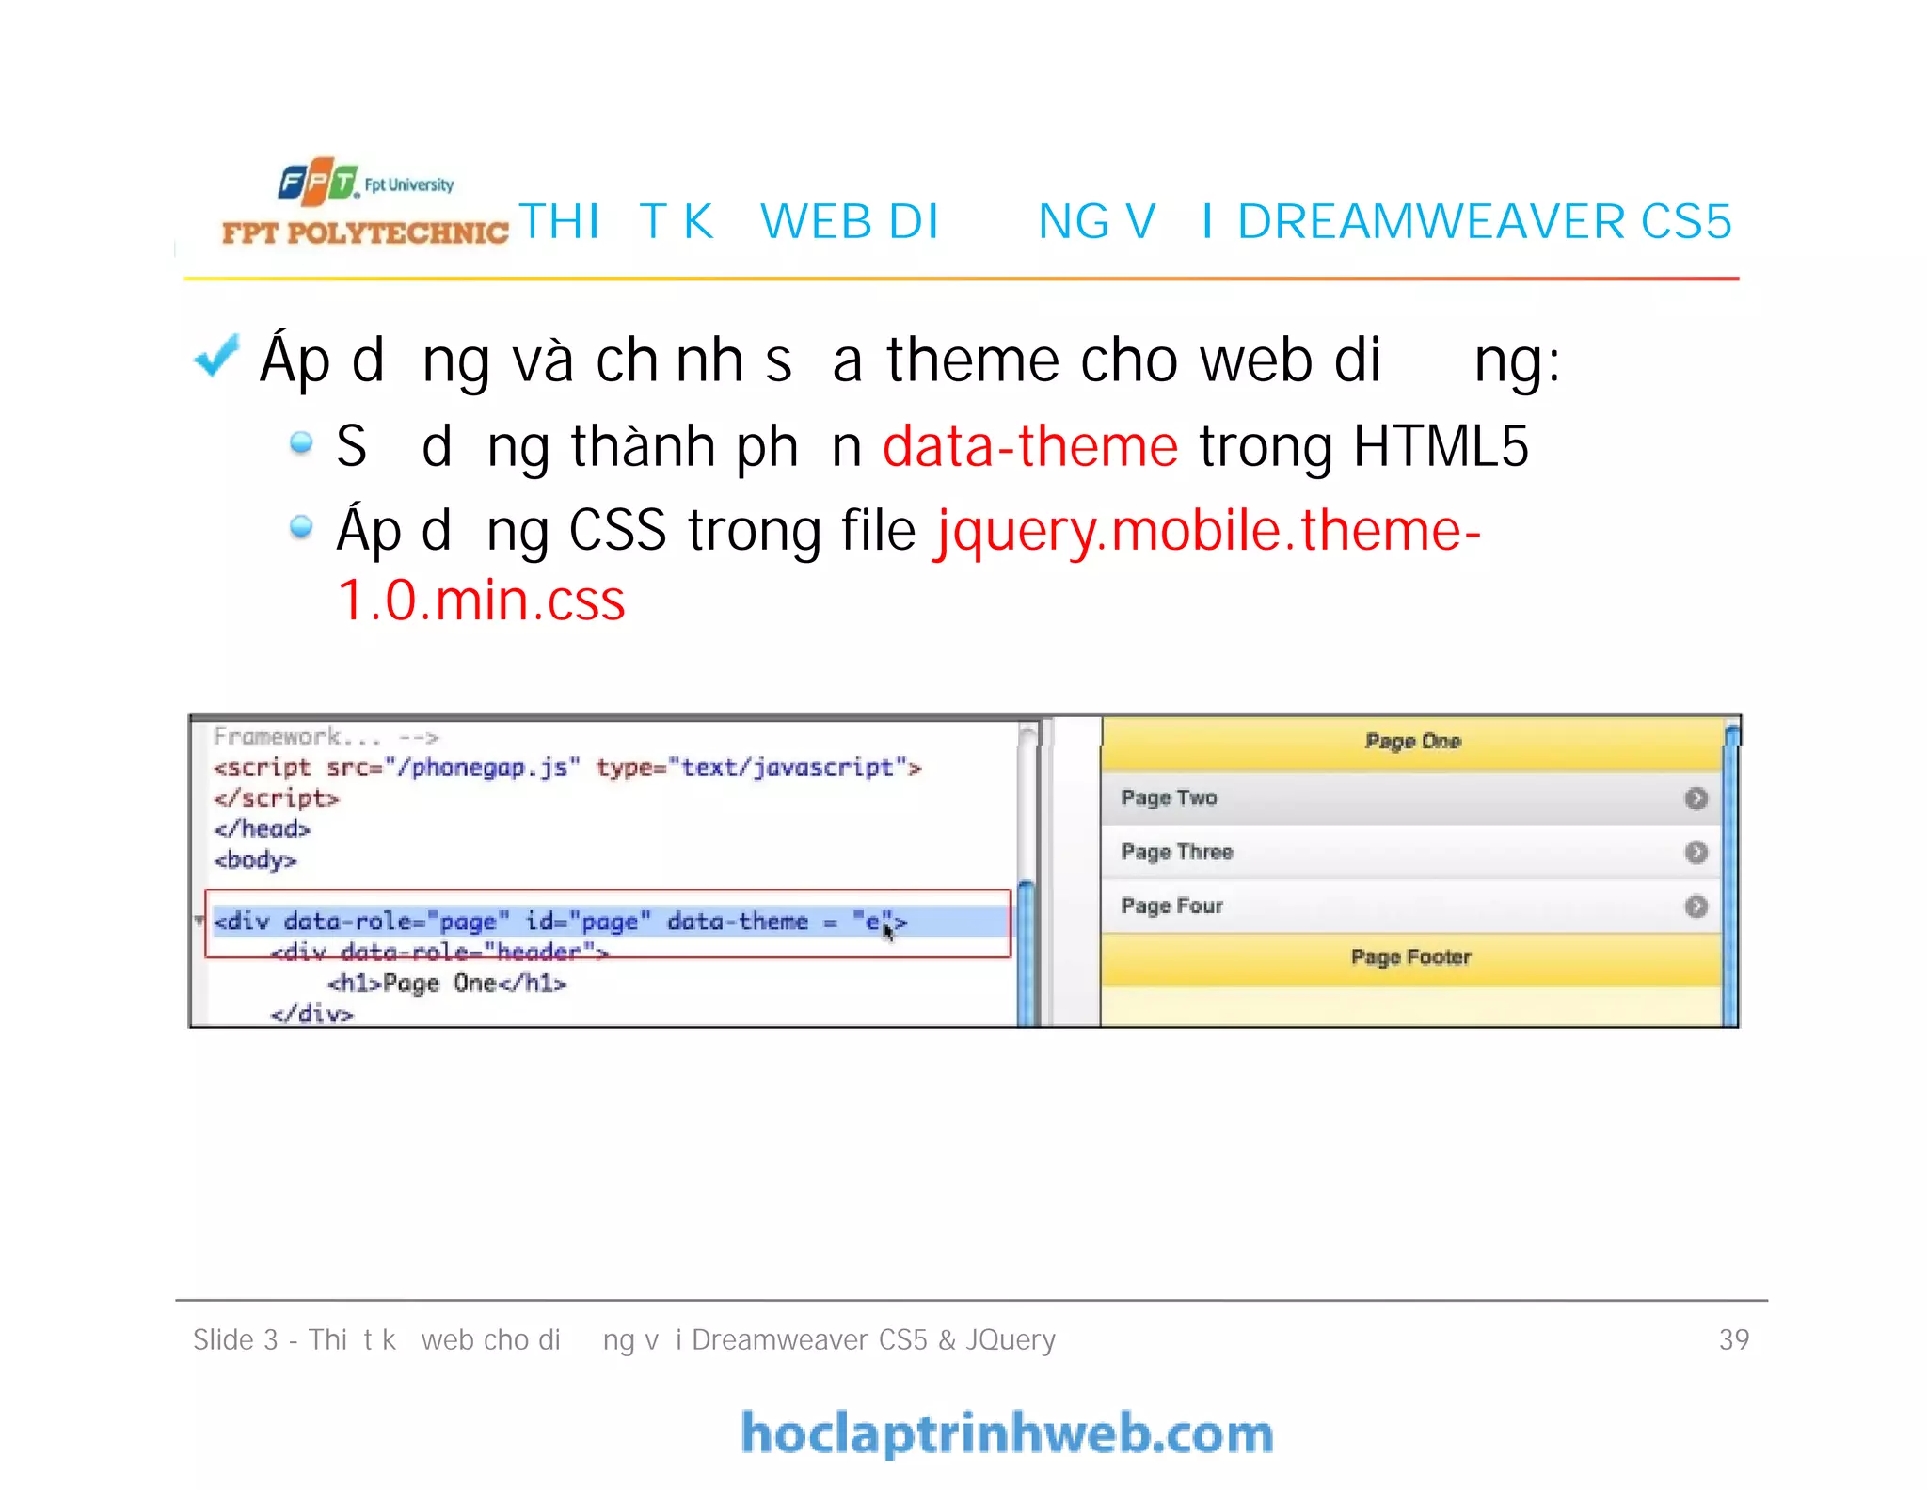Open the Page Two list item

[1411, 798]
